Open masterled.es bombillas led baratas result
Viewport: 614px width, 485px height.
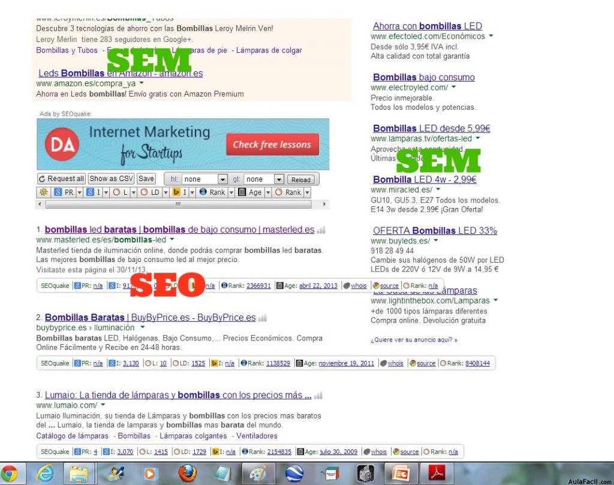coord(179,230)
